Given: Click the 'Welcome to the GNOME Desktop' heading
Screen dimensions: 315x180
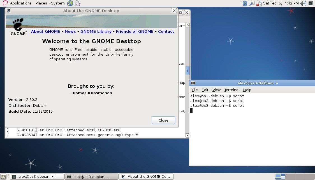Looking at the screenshot, I should (x=91, y=41).
